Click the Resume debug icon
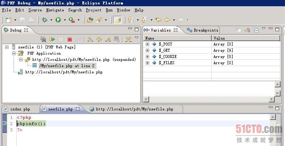Image resolution: width=285 pixels, height=146 pixels. (52, 39)
